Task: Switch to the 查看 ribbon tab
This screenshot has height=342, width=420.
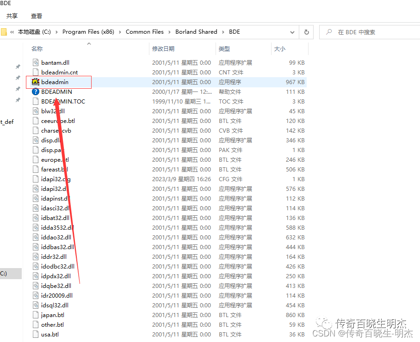Action: coord(37,16)
